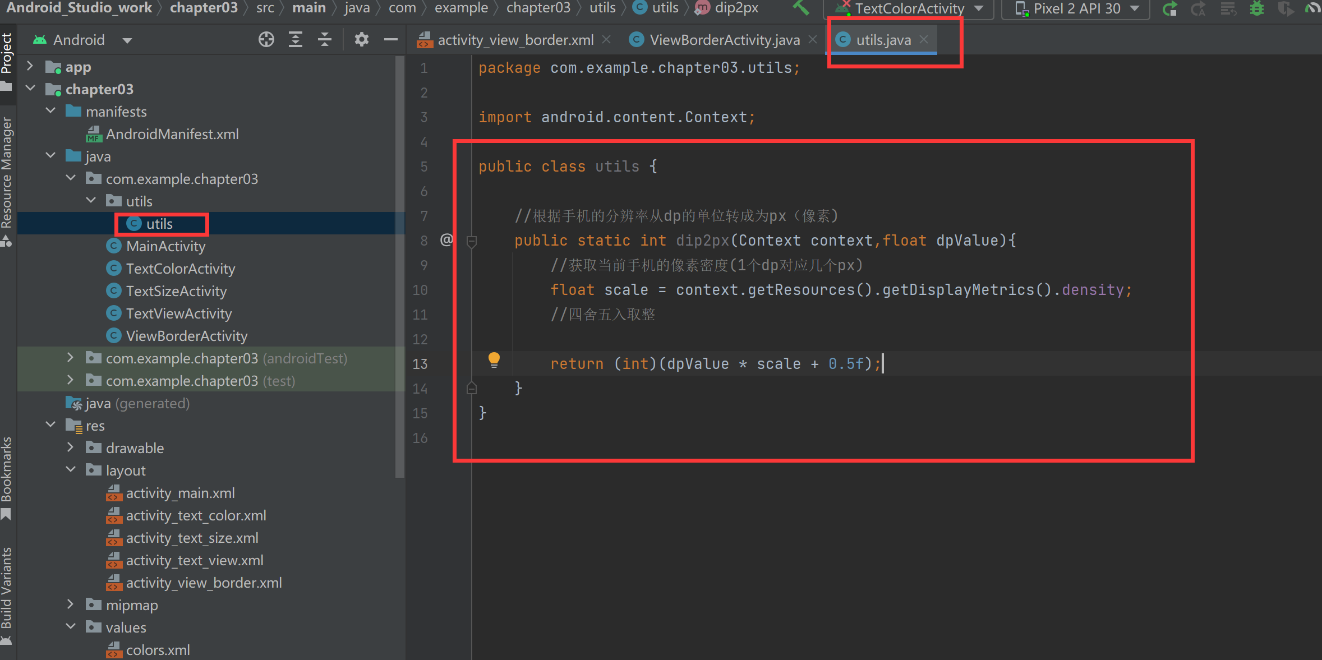The width and height of the screenshot is (1322, 660).
Task: Collapse the layout folder
Action: coord(71,470)
